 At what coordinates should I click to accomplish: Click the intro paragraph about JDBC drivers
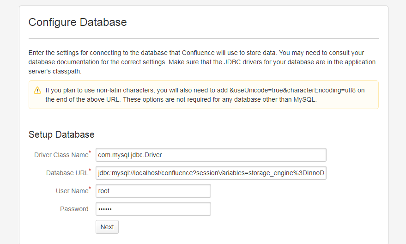[202, 62]
